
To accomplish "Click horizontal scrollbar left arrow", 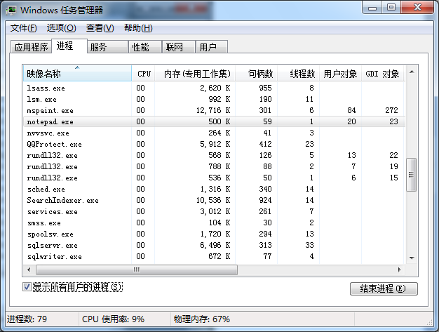I will point(29,270).
